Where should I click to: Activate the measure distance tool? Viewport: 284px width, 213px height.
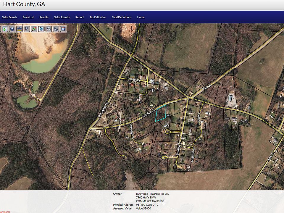pos(20,29)
